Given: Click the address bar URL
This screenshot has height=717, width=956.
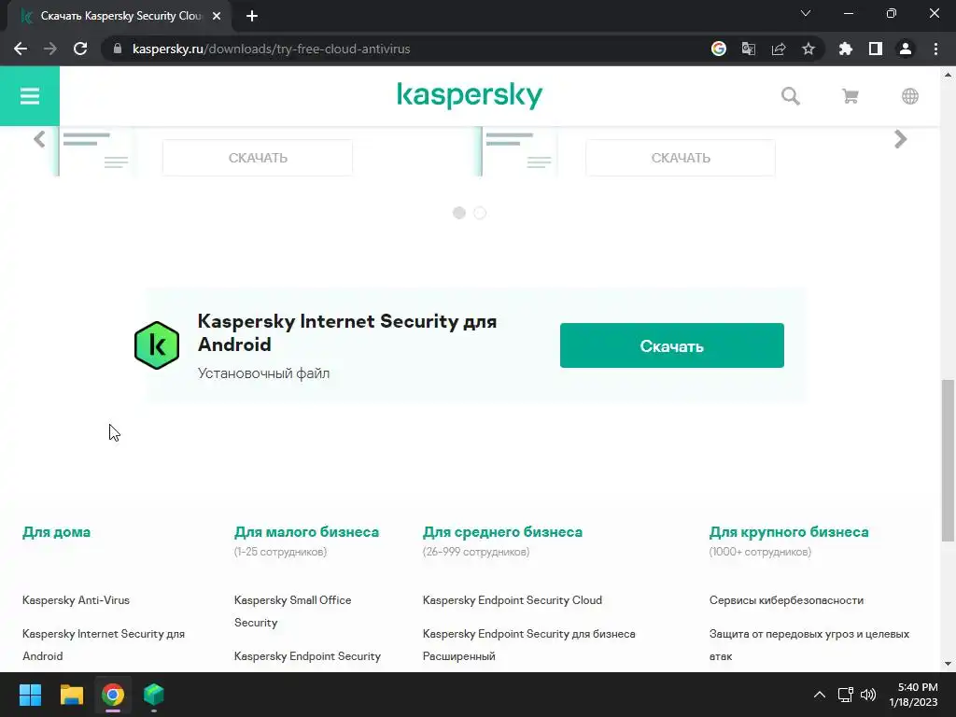Looking at the screenshot, I should [x=272, y=49].
